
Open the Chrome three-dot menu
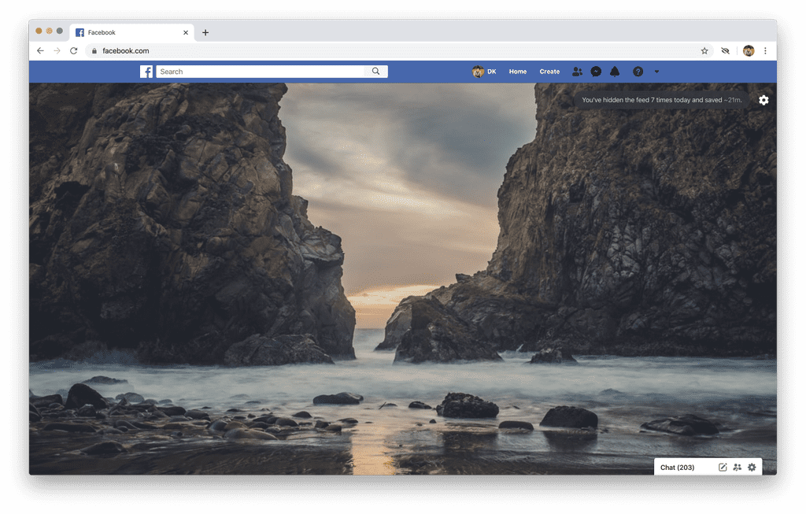pyautogui.click(x=765, y=51)
